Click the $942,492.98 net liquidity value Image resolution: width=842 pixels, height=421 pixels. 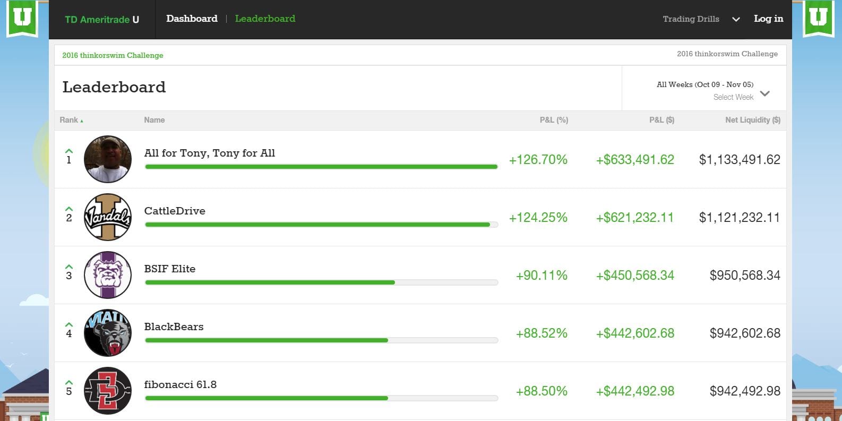click(745, 391)
